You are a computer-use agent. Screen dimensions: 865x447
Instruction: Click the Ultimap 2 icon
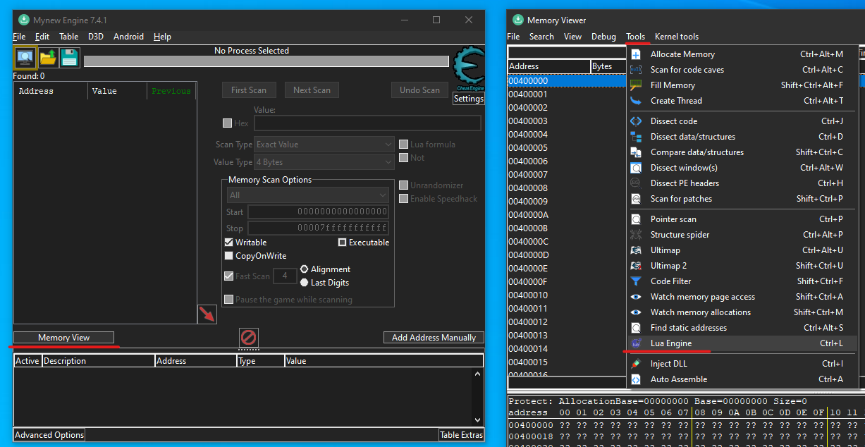click(x=636, y=266)
